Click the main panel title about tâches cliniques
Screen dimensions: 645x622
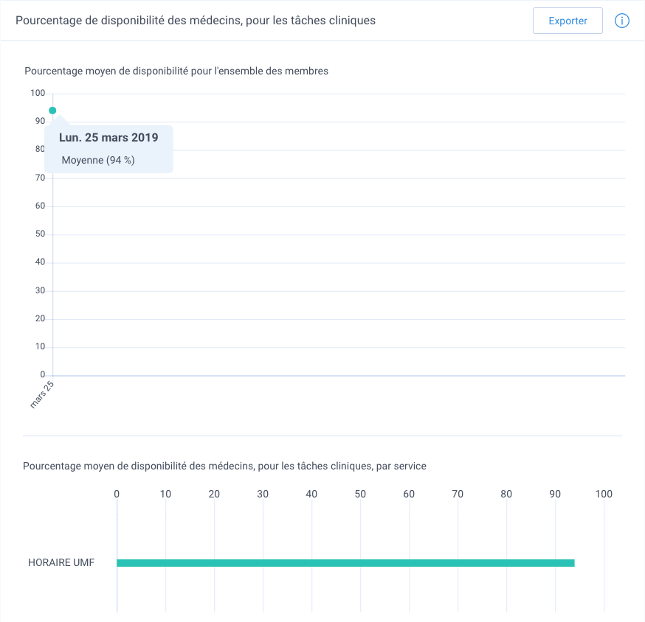(196, 21)
